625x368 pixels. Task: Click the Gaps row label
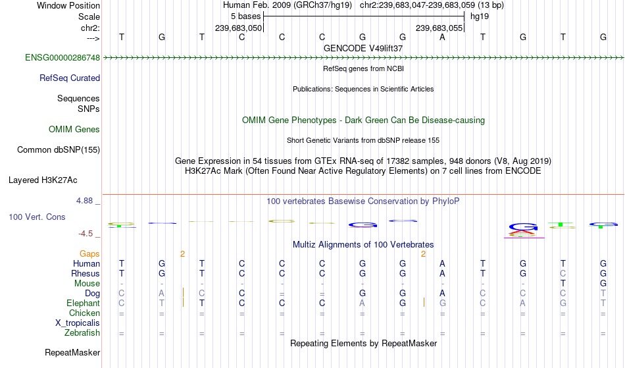(89, 254)
